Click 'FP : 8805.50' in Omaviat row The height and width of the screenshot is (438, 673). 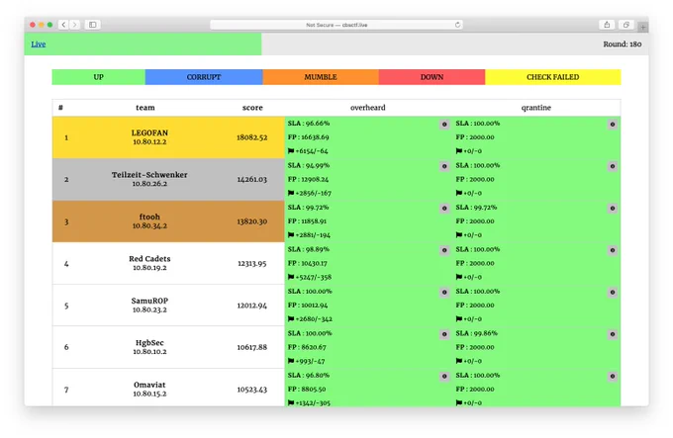(307, 390)
